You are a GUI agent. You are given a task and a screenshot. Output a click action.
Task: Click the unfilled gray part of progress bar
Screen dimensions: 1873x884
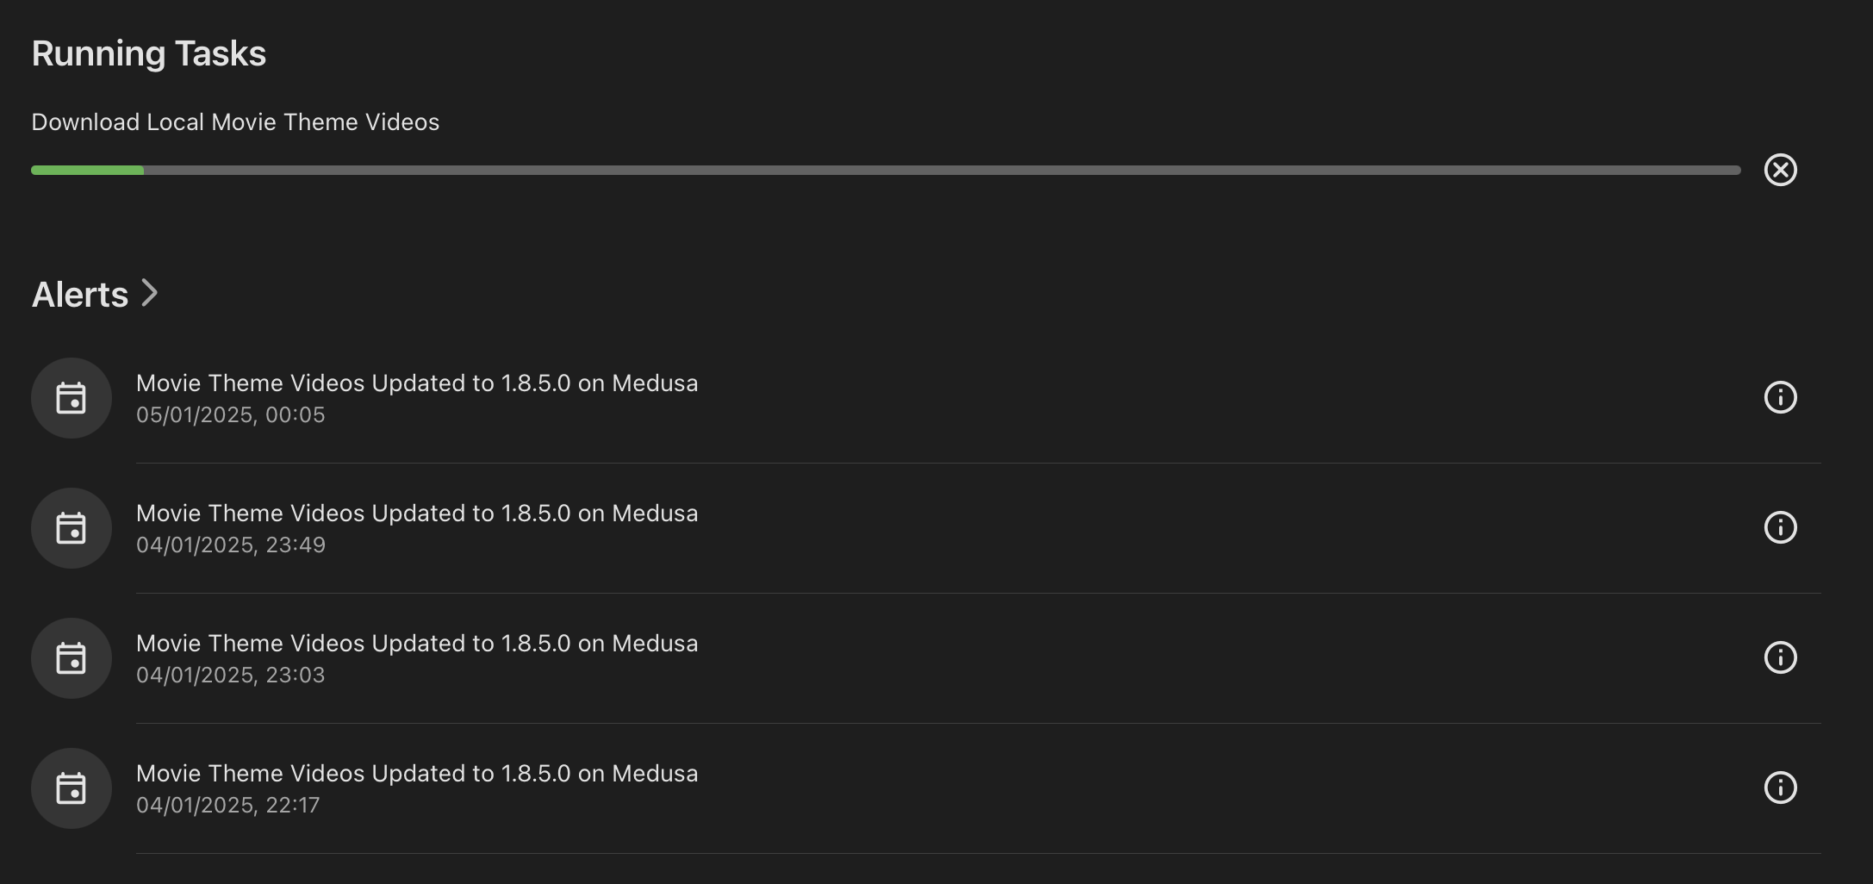tap(939, 171)
